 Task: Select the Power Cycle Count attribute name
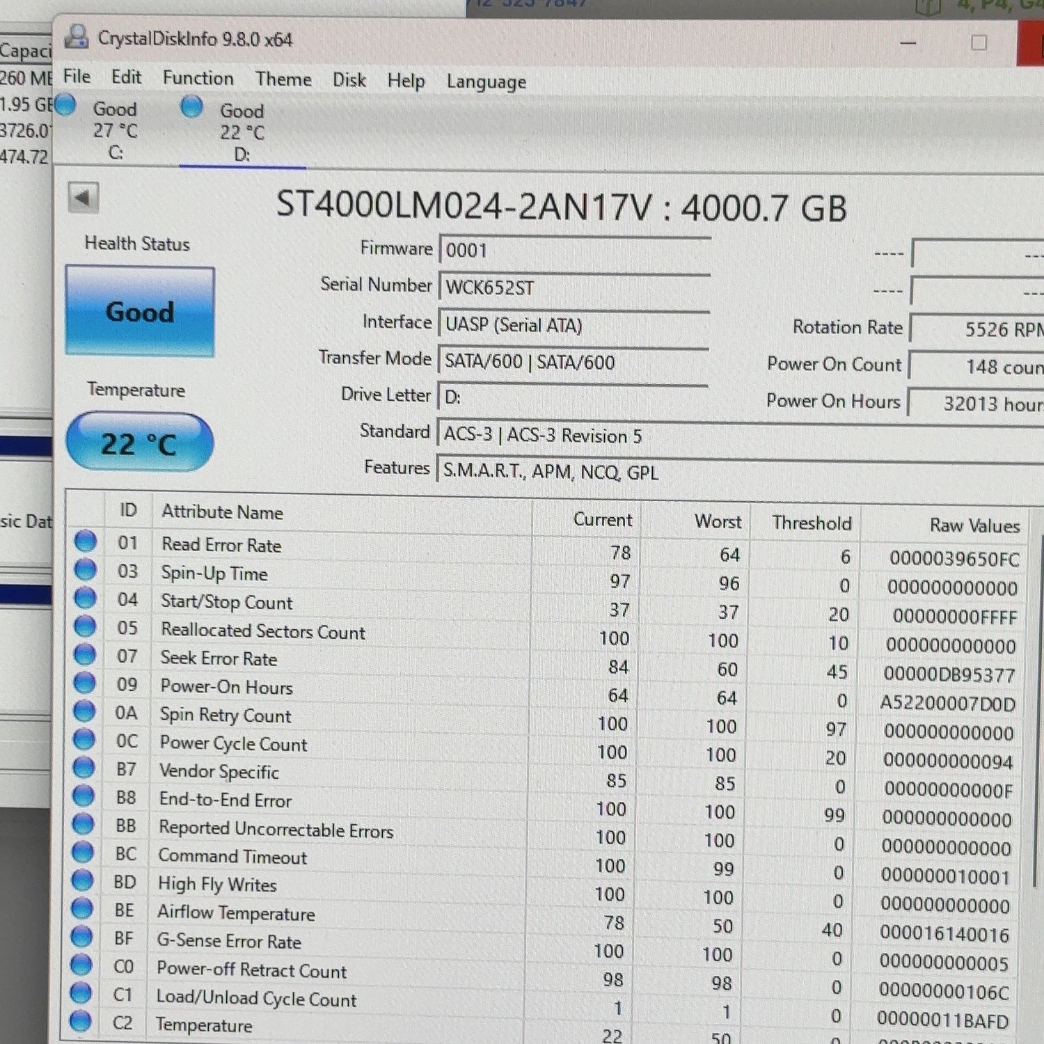(233, 744)
